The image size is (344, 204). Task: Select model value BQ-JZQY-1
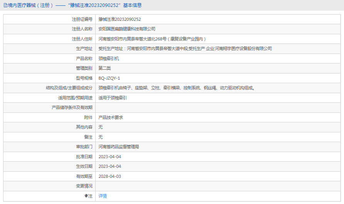109,78
